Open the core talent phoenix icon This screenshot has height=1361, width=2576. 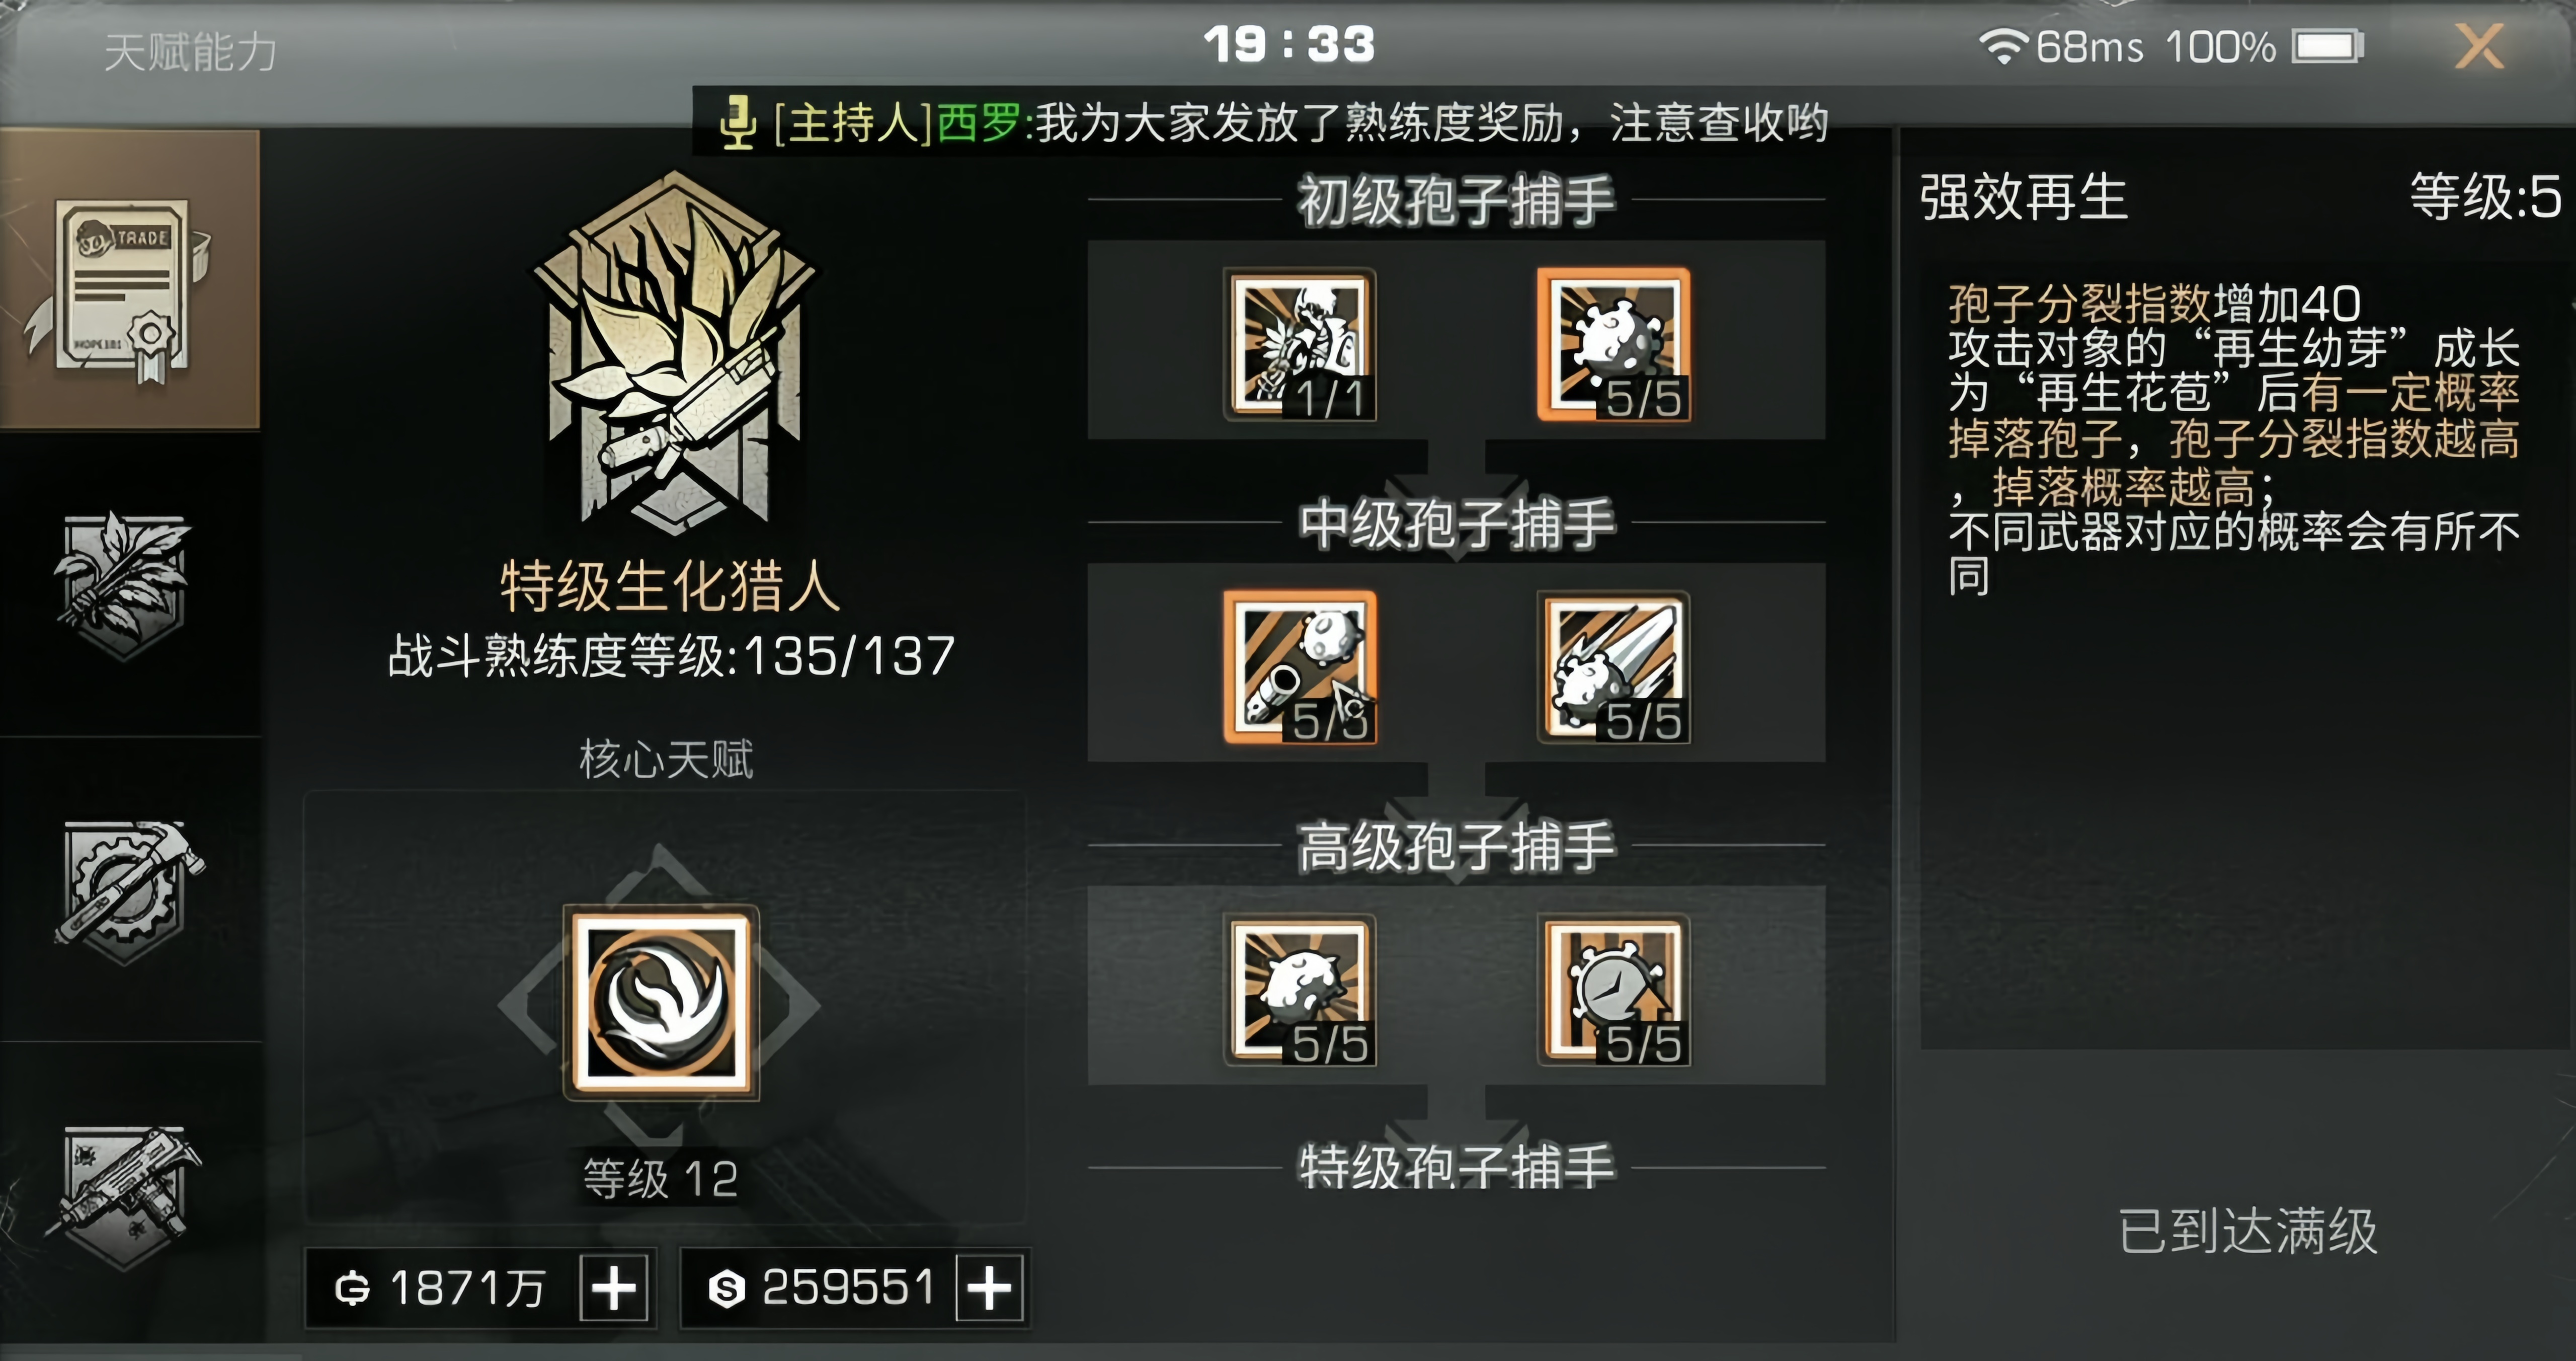[x=661, y=1003]
